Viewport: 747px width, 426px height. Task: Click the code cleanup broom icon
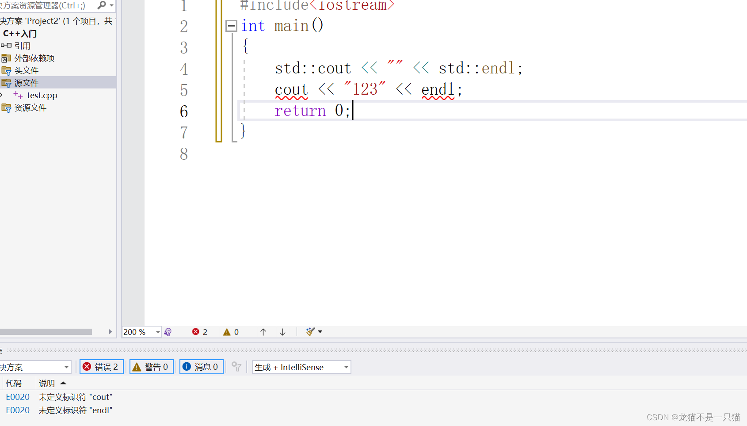click(310, 332)
